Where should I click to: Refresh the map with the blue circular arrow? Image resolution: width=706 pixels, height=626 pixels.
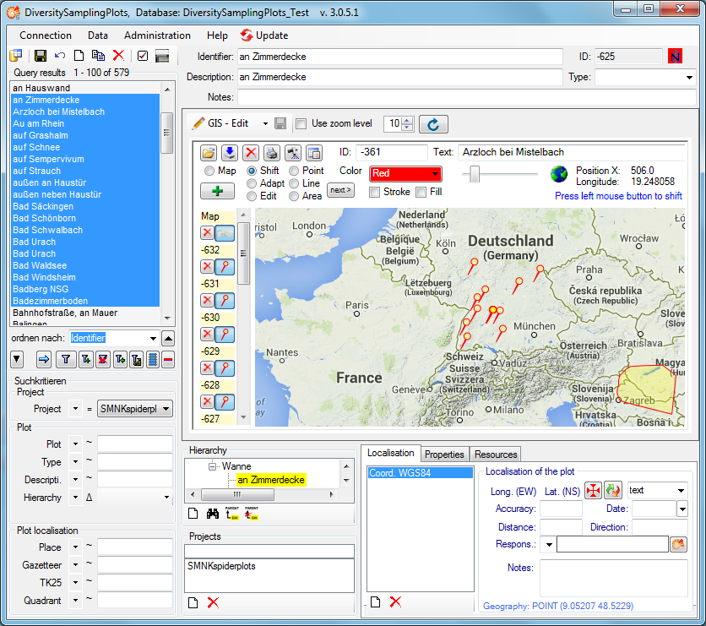433,124
